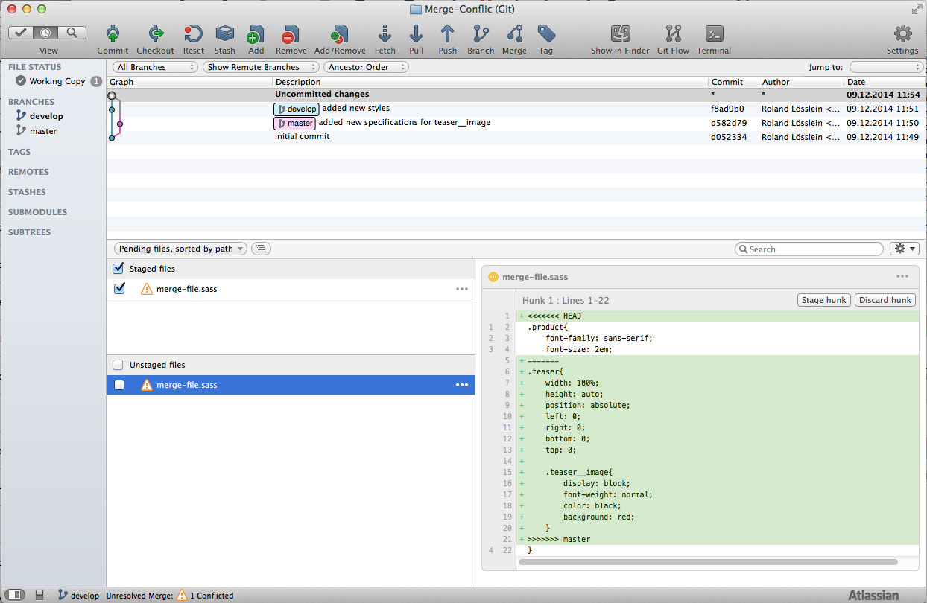Select commit 'added new specifications for teaser__image'
This screenshot has height=603, width=927.
tap(515, 123)
